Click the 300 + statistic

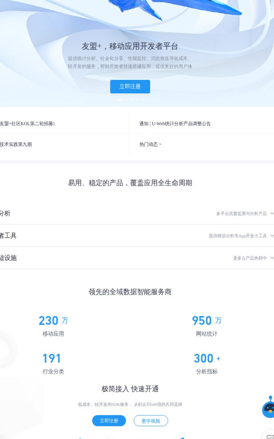(207, 358)
